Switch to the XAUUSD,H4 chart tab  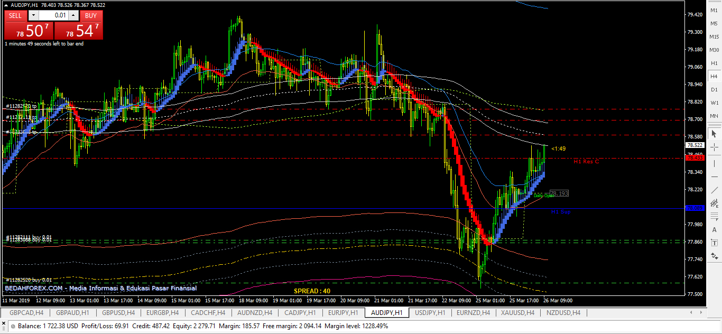(x=517, y=312)
